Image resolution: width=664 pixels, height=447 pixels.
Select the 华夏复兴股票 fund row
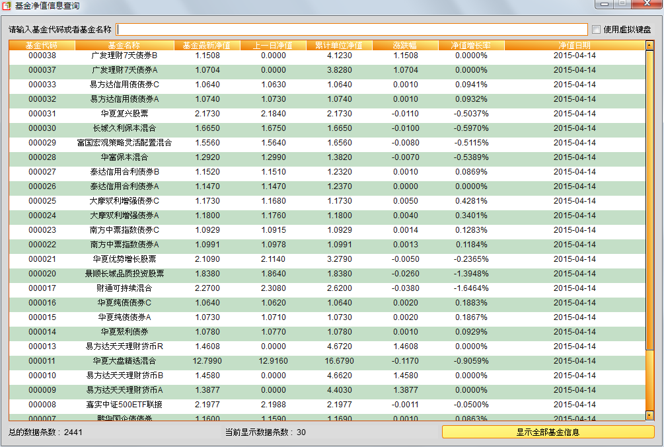tap(124, 114)
